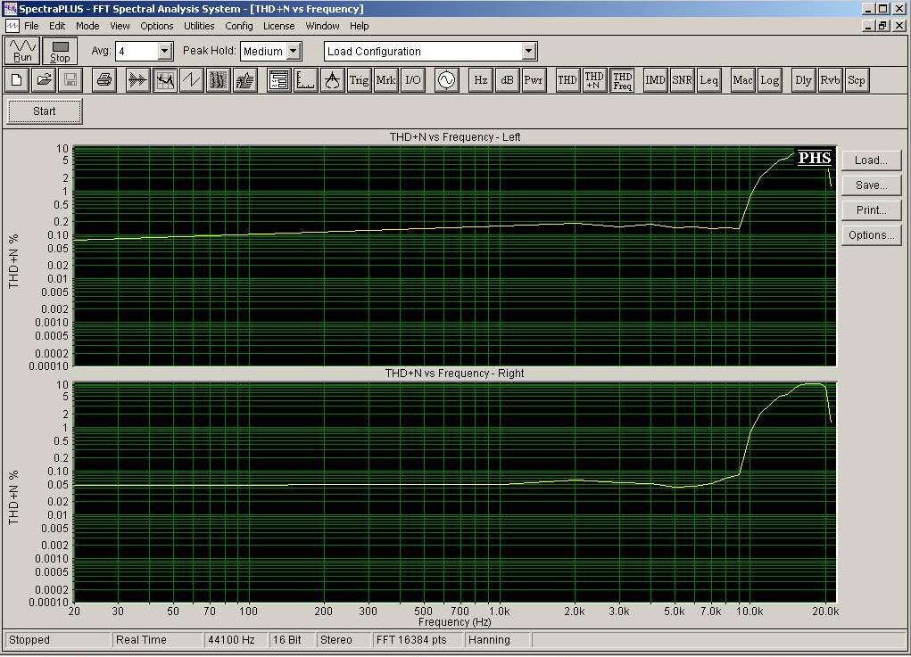Toggle the THD+N utility button
This screenshot has height=657, width=911.
594,80
